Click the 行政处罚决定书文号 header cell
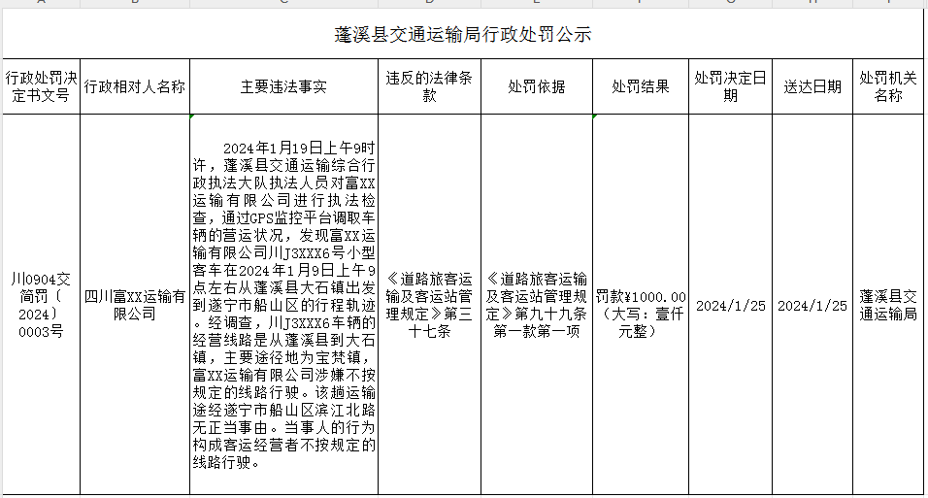Image resolution: width=928 pixels, height=498 pixels. coord(39,86)
